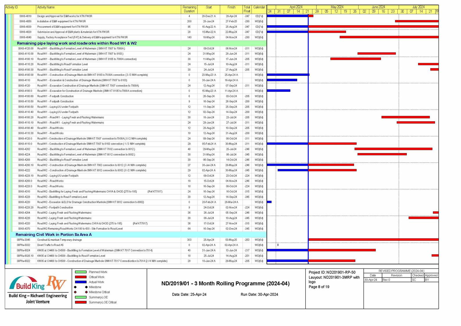Select the Critical Work red legend swatch
Image resolution: width=461 pixels, height=326 pixels.
(x=81, y=277)
